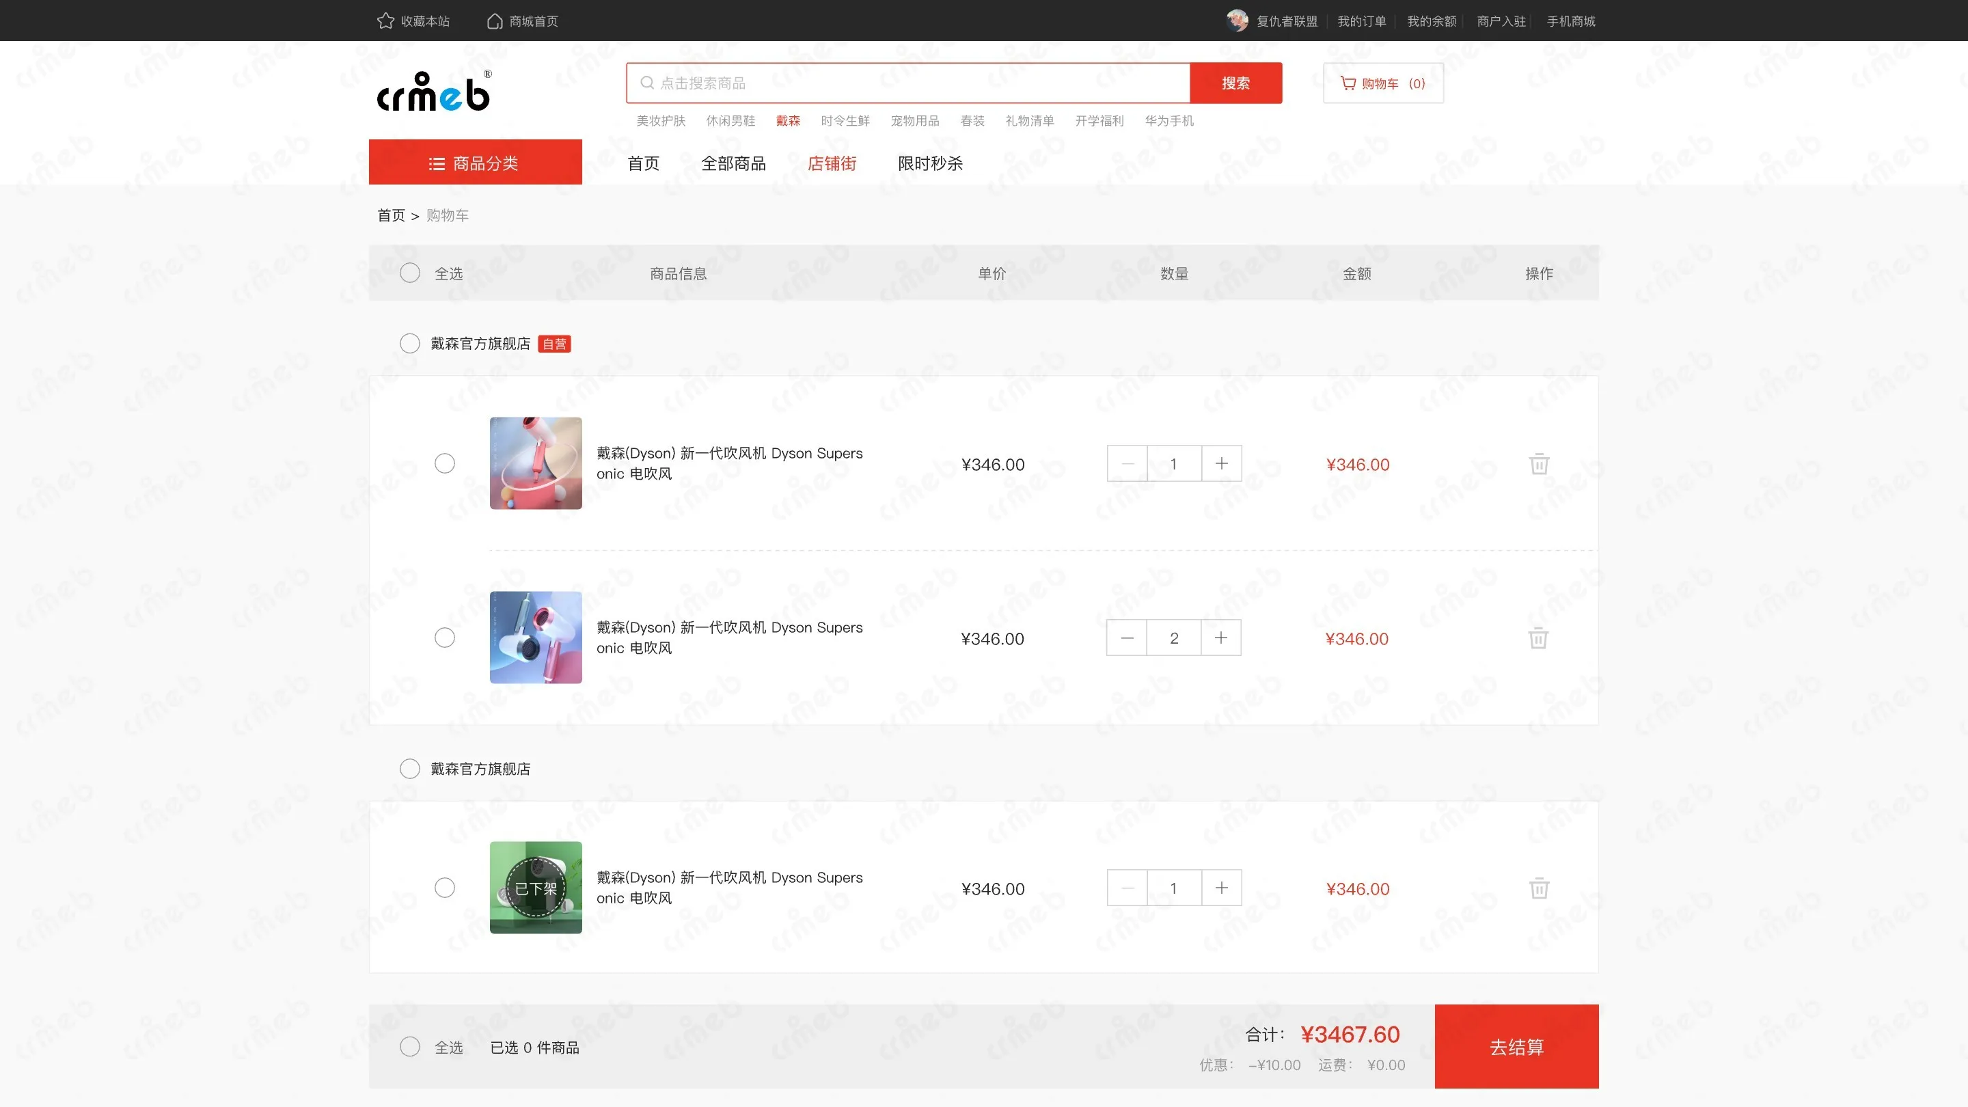Tick the 全选 checkbox in the table header
Image resolution: width=1968 pixels, height=1107 pixels.
coord(410,273)
